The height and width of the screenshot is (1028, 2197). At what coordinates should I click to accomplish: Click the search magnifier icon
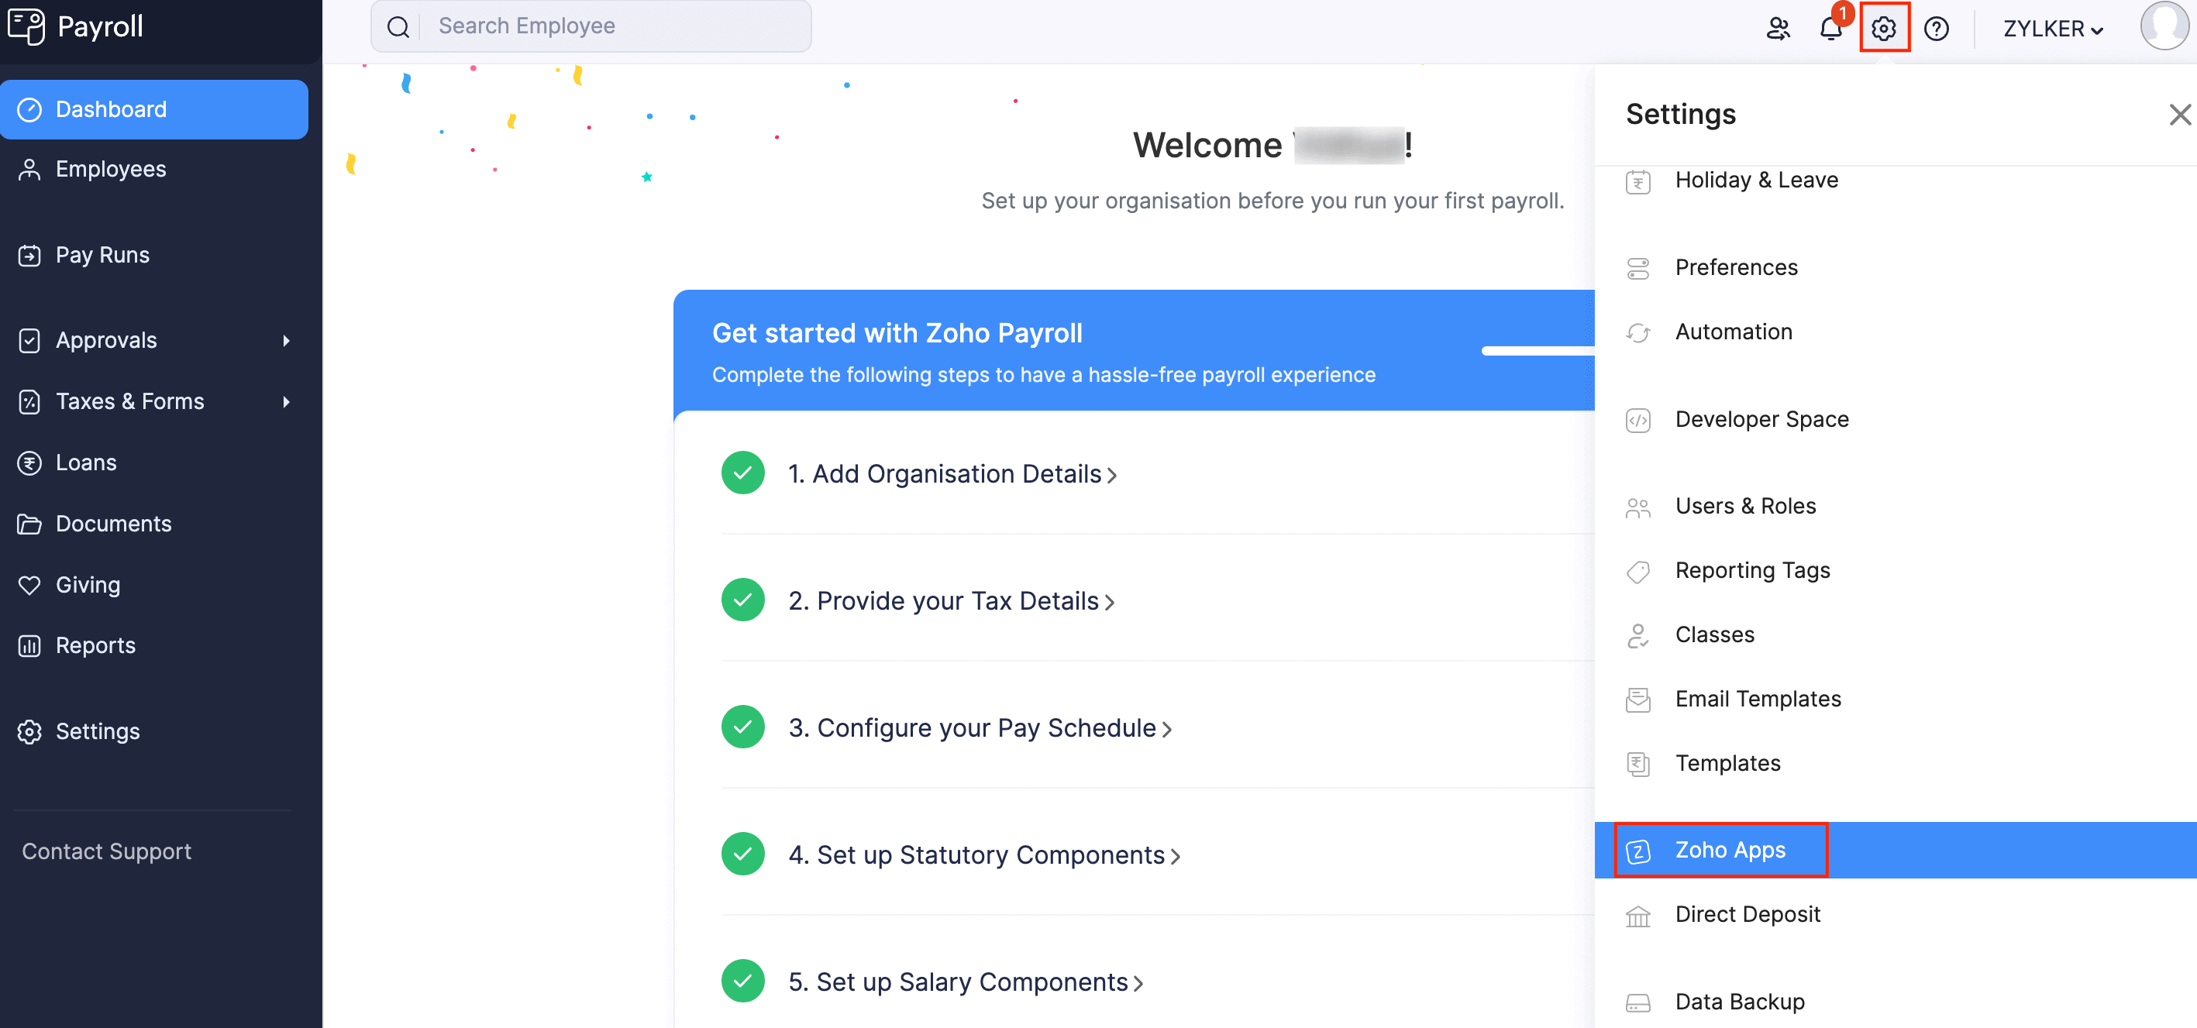(x=398, y=26)
